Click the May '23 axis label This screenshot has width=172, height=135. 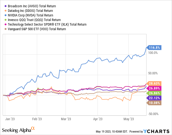(x=129, y=119)
